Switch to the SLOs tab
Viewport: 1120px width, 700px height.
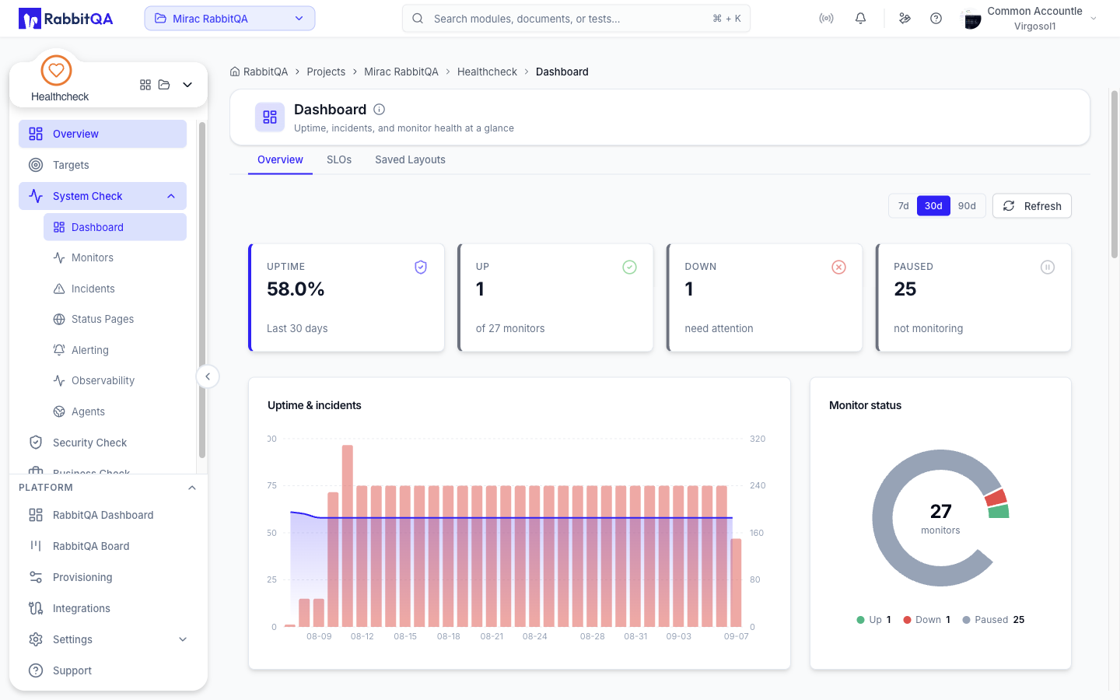pyautogui.click(x=339, y=159)
